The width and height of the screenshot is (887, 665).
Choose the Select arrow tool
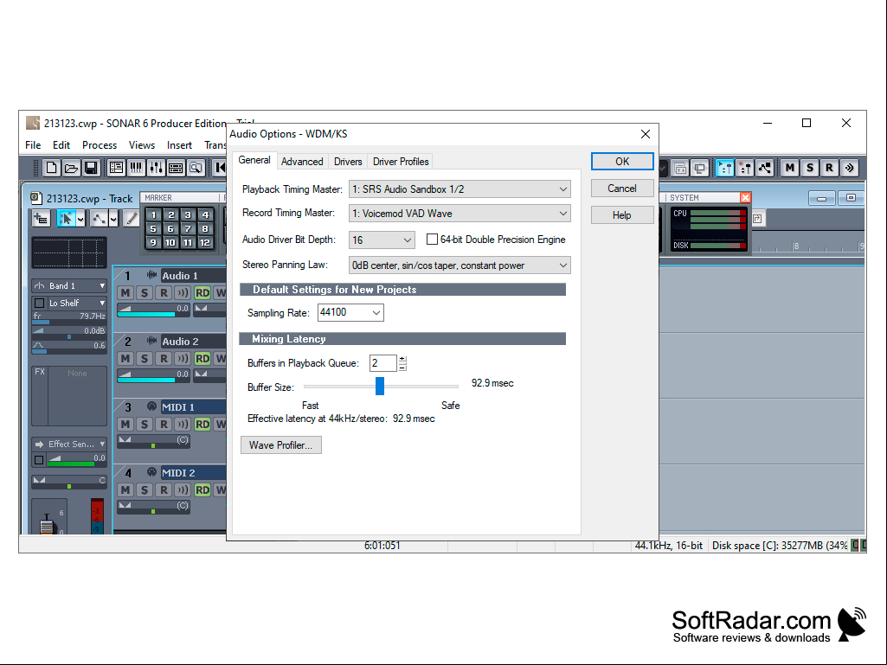(66, 218)
